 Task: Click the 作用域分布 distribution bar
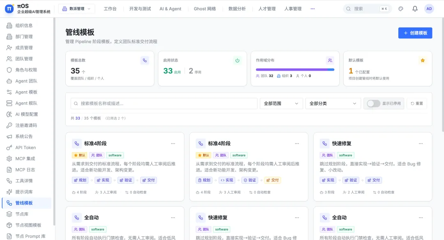point(295,69)
